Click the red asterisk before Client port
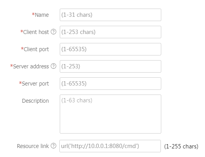This screenshot has width=205, height=157. click(22, 48)
